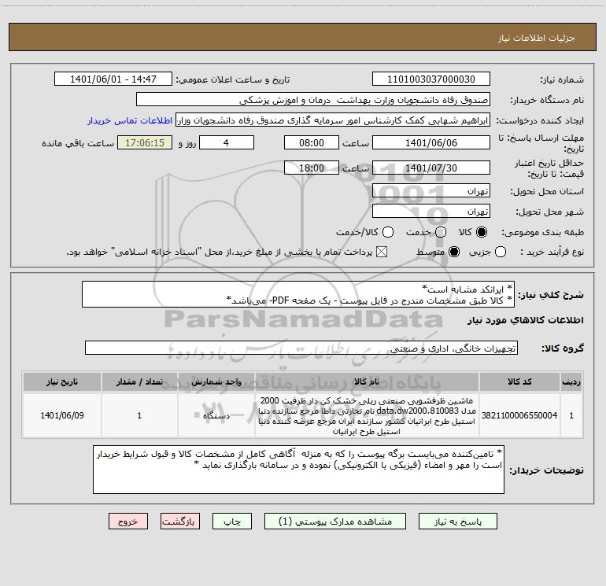Click the پاسخ به نیاز button
606x586 pixels.
(x=457, y=522)
